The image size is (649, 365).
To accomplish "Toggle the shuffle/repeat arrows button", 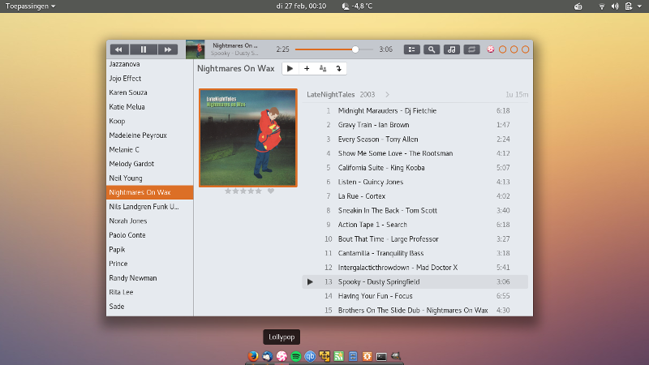I will [x=471, y=49].
